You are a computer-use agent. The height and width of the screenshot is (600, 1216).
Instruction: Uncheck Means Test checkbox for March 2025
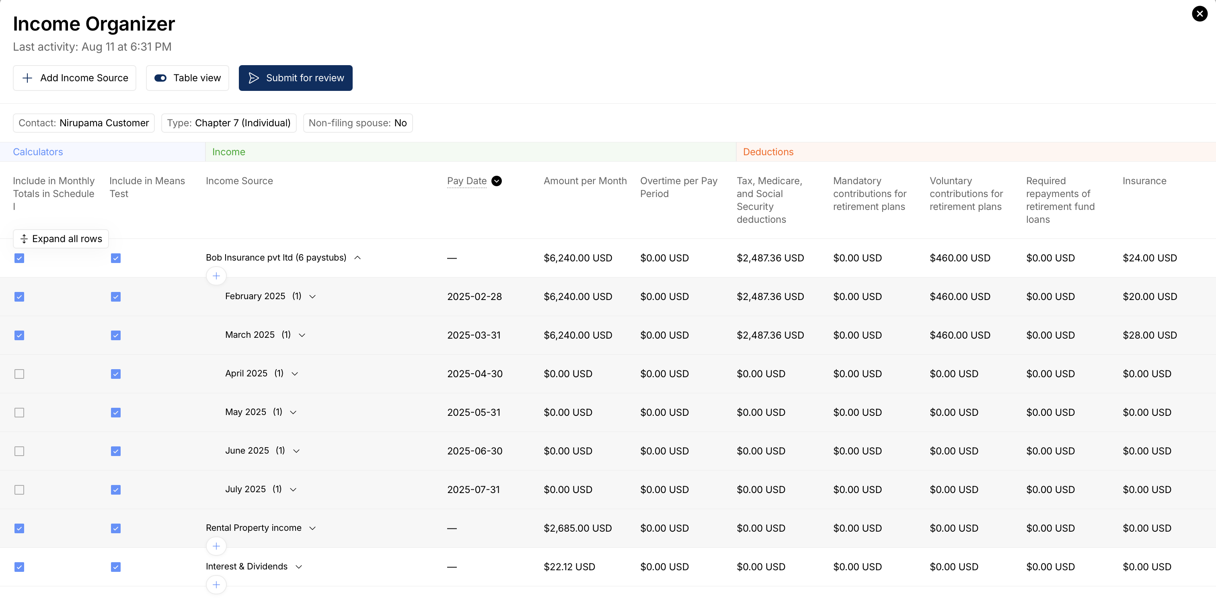(x=116, y=335)
